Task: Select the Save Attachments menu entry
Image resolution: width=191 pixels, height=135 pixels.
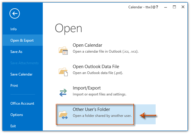Action: pyautogui.click(x=24, y=63)
